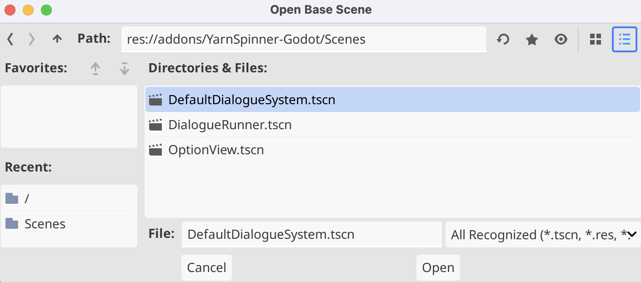Select DialogueRunner.tscn scene file
The height and width of the screenshot is (282, 641).
(x=230, y=125)
